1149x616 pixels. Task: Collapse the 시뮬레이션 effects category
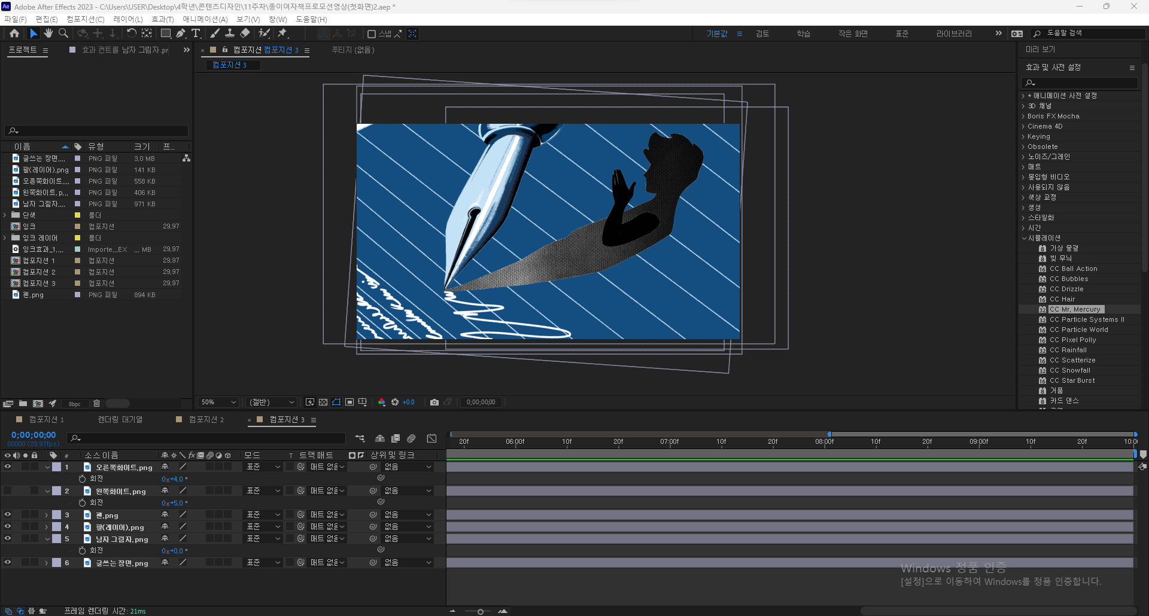[1024, 238]
